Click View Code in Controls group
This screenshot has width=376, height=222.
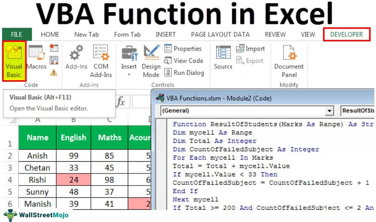coord(184,61)
